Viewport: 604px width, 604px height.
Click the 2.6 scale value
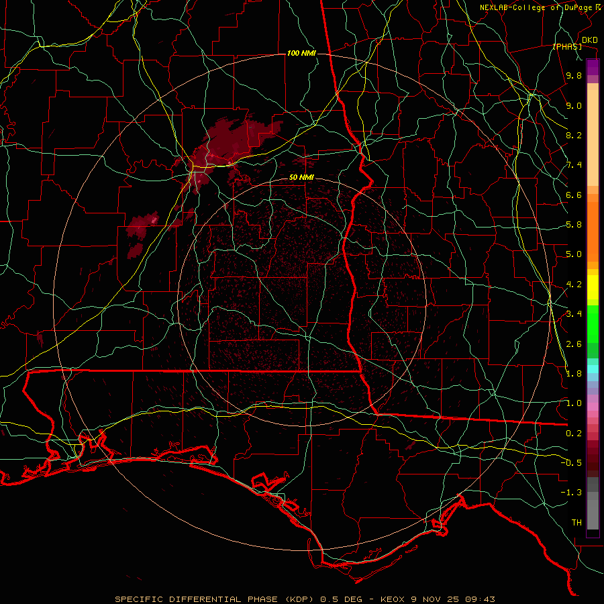coord(574,344)
